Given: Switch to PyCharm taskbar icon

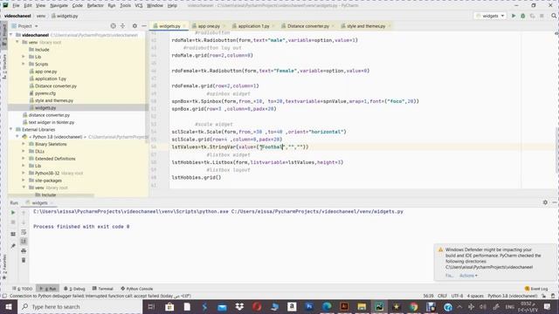Looking at the screenshot, I should 379,306.
